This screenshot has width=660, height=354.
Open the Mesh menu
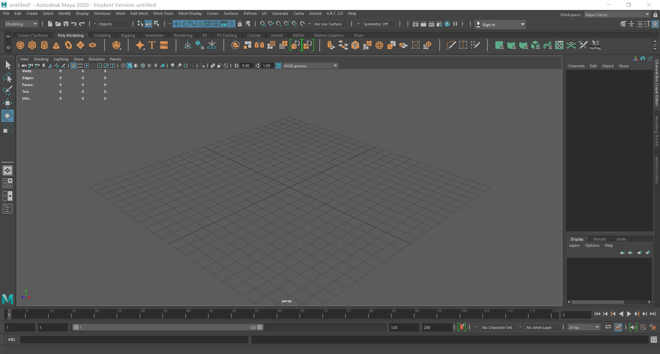(121, 13)
